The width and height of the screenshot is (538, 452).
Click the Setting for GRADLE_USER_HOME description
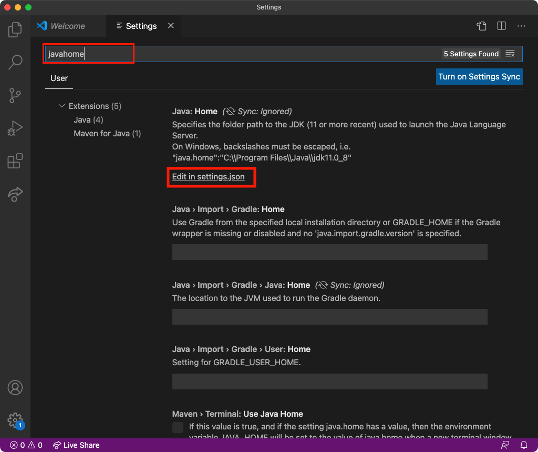pyautogui.click(x=236, y=363)
